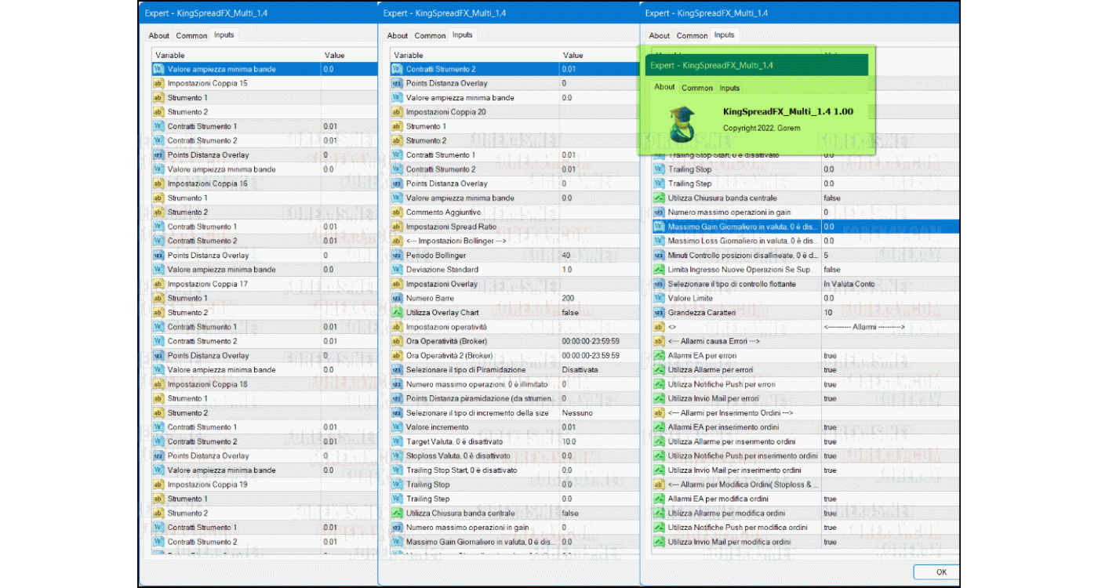Click the 123 icon beside Points Distanza Overlay

[395, 83]
